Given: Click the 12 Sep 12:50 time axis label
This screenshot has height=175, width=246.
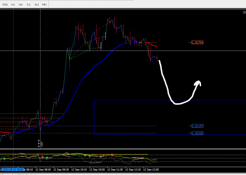Looking at the screenshot, I should tap(151, 169).
